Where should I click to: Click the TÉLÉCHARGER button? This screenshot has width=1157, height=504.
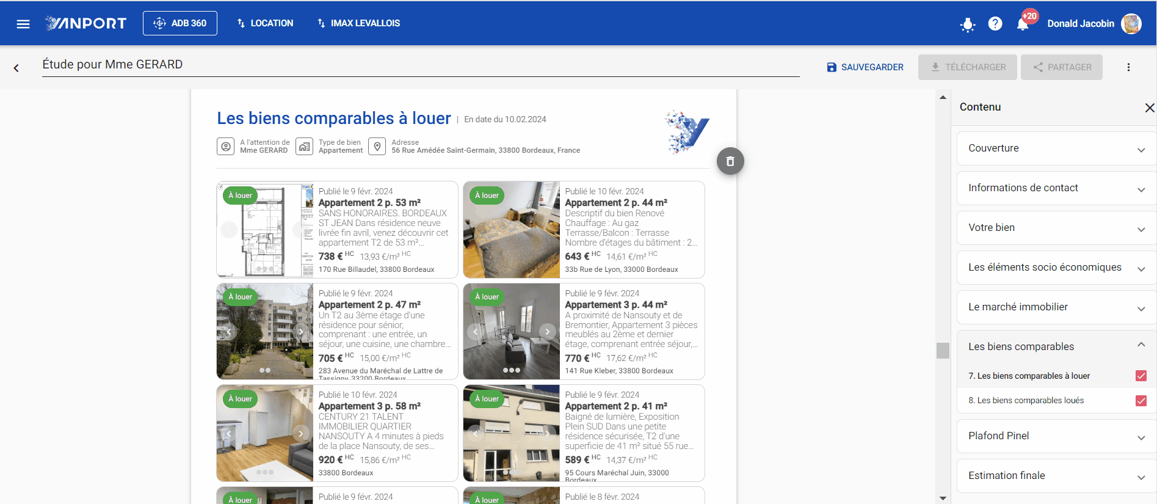[x=968, y=67]
